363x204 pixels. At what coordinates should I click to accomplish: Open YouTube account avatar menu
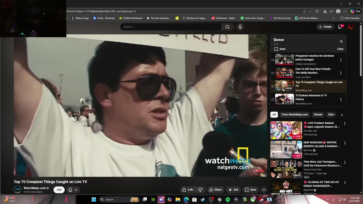351,27
